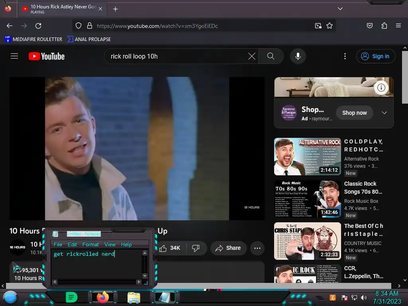Open the volume speaker tray icon
This screenshot has height=306, width=408.
[x=363, y=297]
